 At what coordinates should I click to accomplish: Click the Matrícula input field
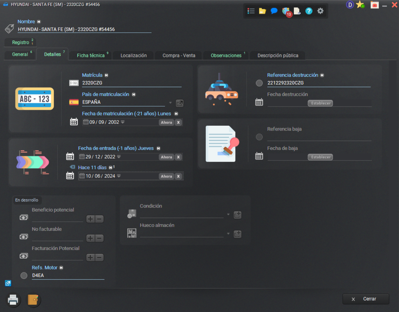131,83
